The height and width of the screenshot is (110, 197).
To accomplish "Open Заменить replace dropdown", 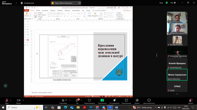I will 120,15.
